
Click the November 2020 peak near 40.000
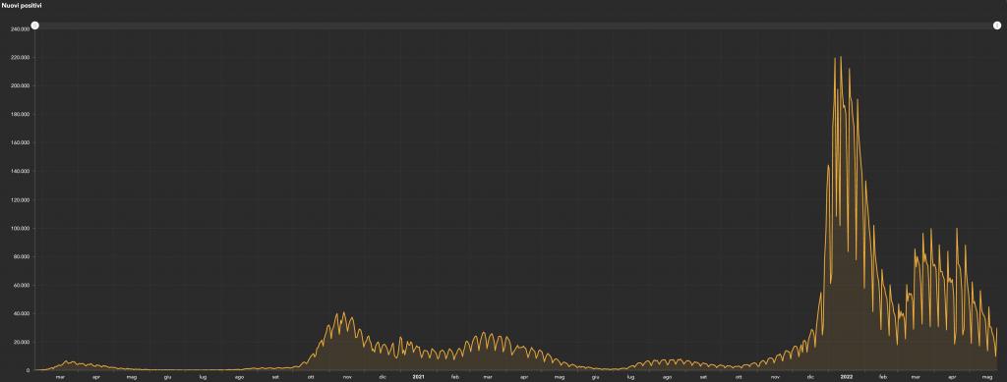click(x=343, y=313)
